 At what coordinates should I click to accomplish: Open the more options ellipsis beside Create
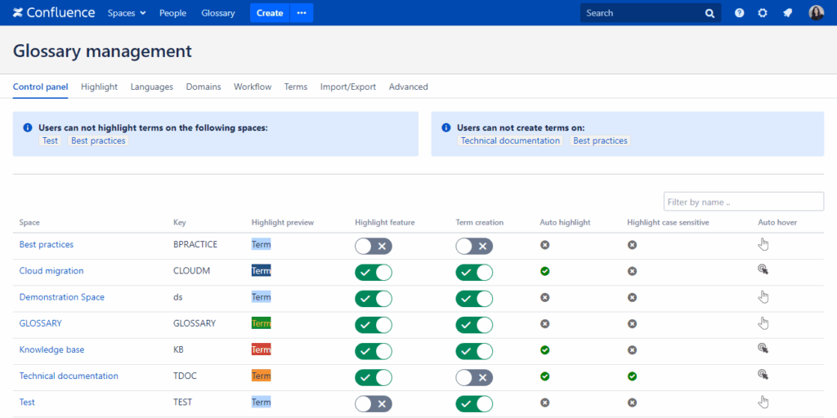coord(302,13)
